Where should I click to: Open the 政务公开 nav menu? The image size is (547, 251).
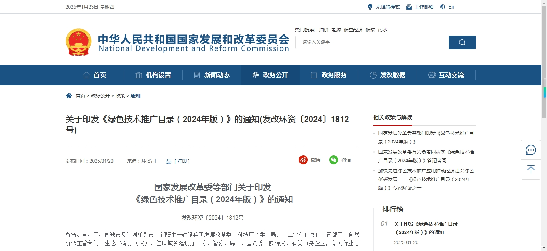click(x=270, y=75)
